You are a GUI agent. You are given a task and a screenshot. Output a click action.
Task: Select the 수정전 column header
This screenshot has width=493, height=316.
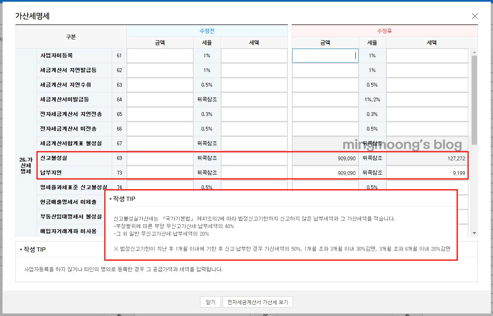207,30
